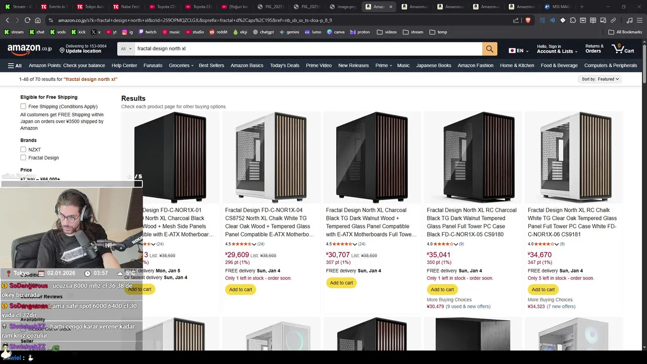Click the orange search magnifier button
This screenshot has width=647, height=364.
pyautogui.click(x=489, y=49)
